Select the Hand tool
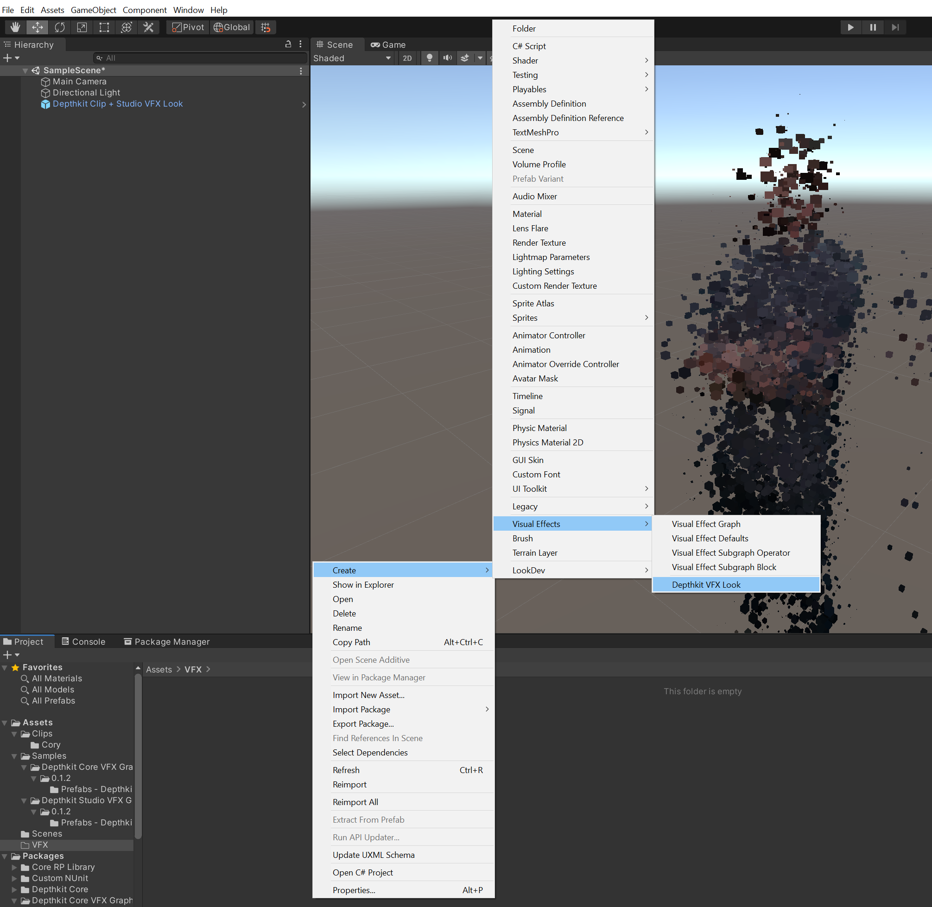Viewport: 932px width, 907px height. click(x=15, y=27)
